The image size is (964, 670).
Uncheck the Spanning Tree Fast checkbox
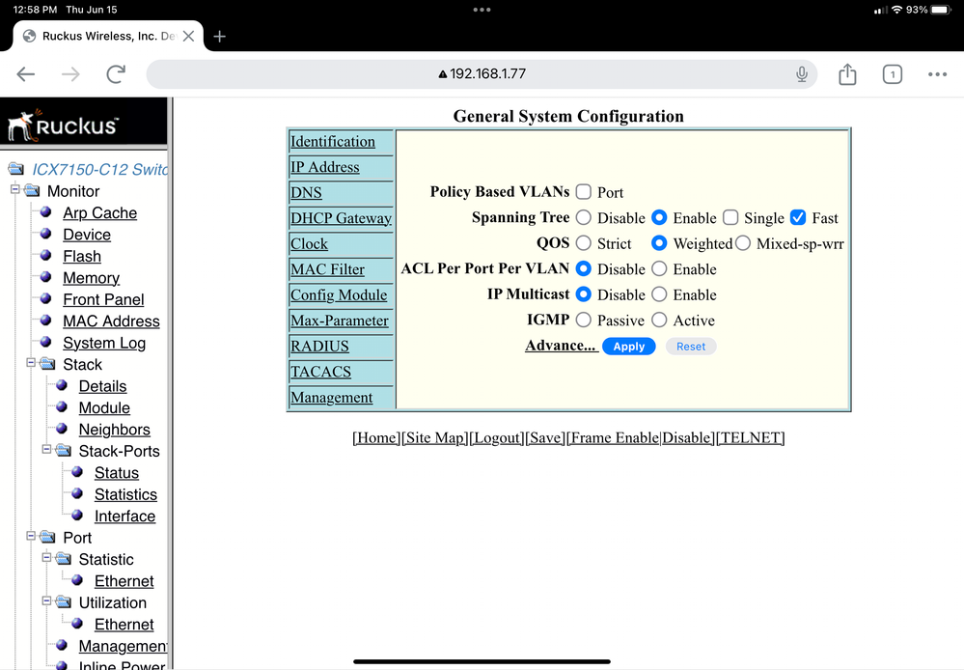click(x=798, y=217)
